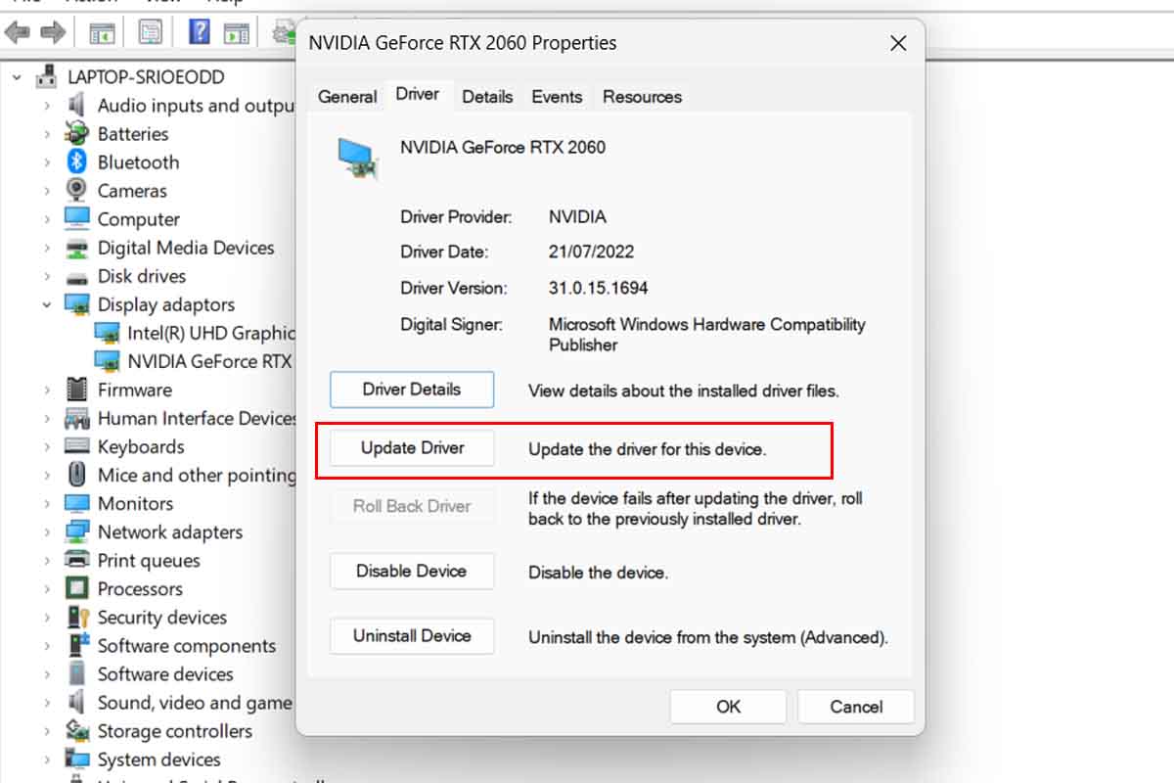1174x783 pixels.
Task: Collapse the Display adaptors branch
Action: tap(46, 304)
